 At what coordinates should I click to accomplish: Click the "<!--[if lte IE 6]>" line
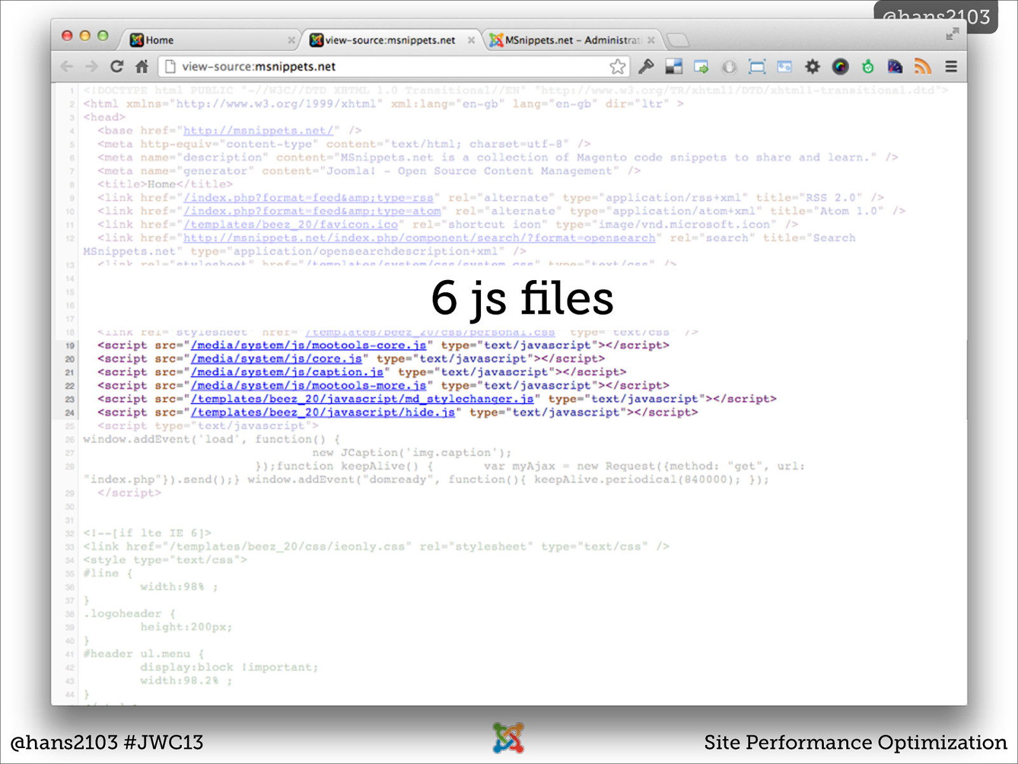(x=147, y=533)
